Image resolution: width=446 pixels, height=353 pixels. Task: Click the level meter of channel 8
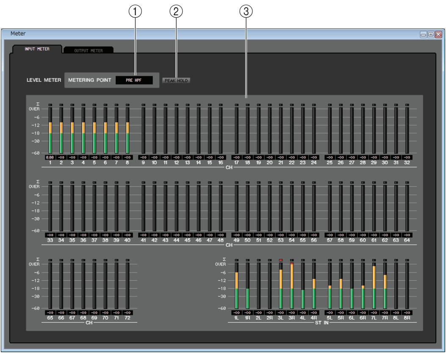coord(127,130)
